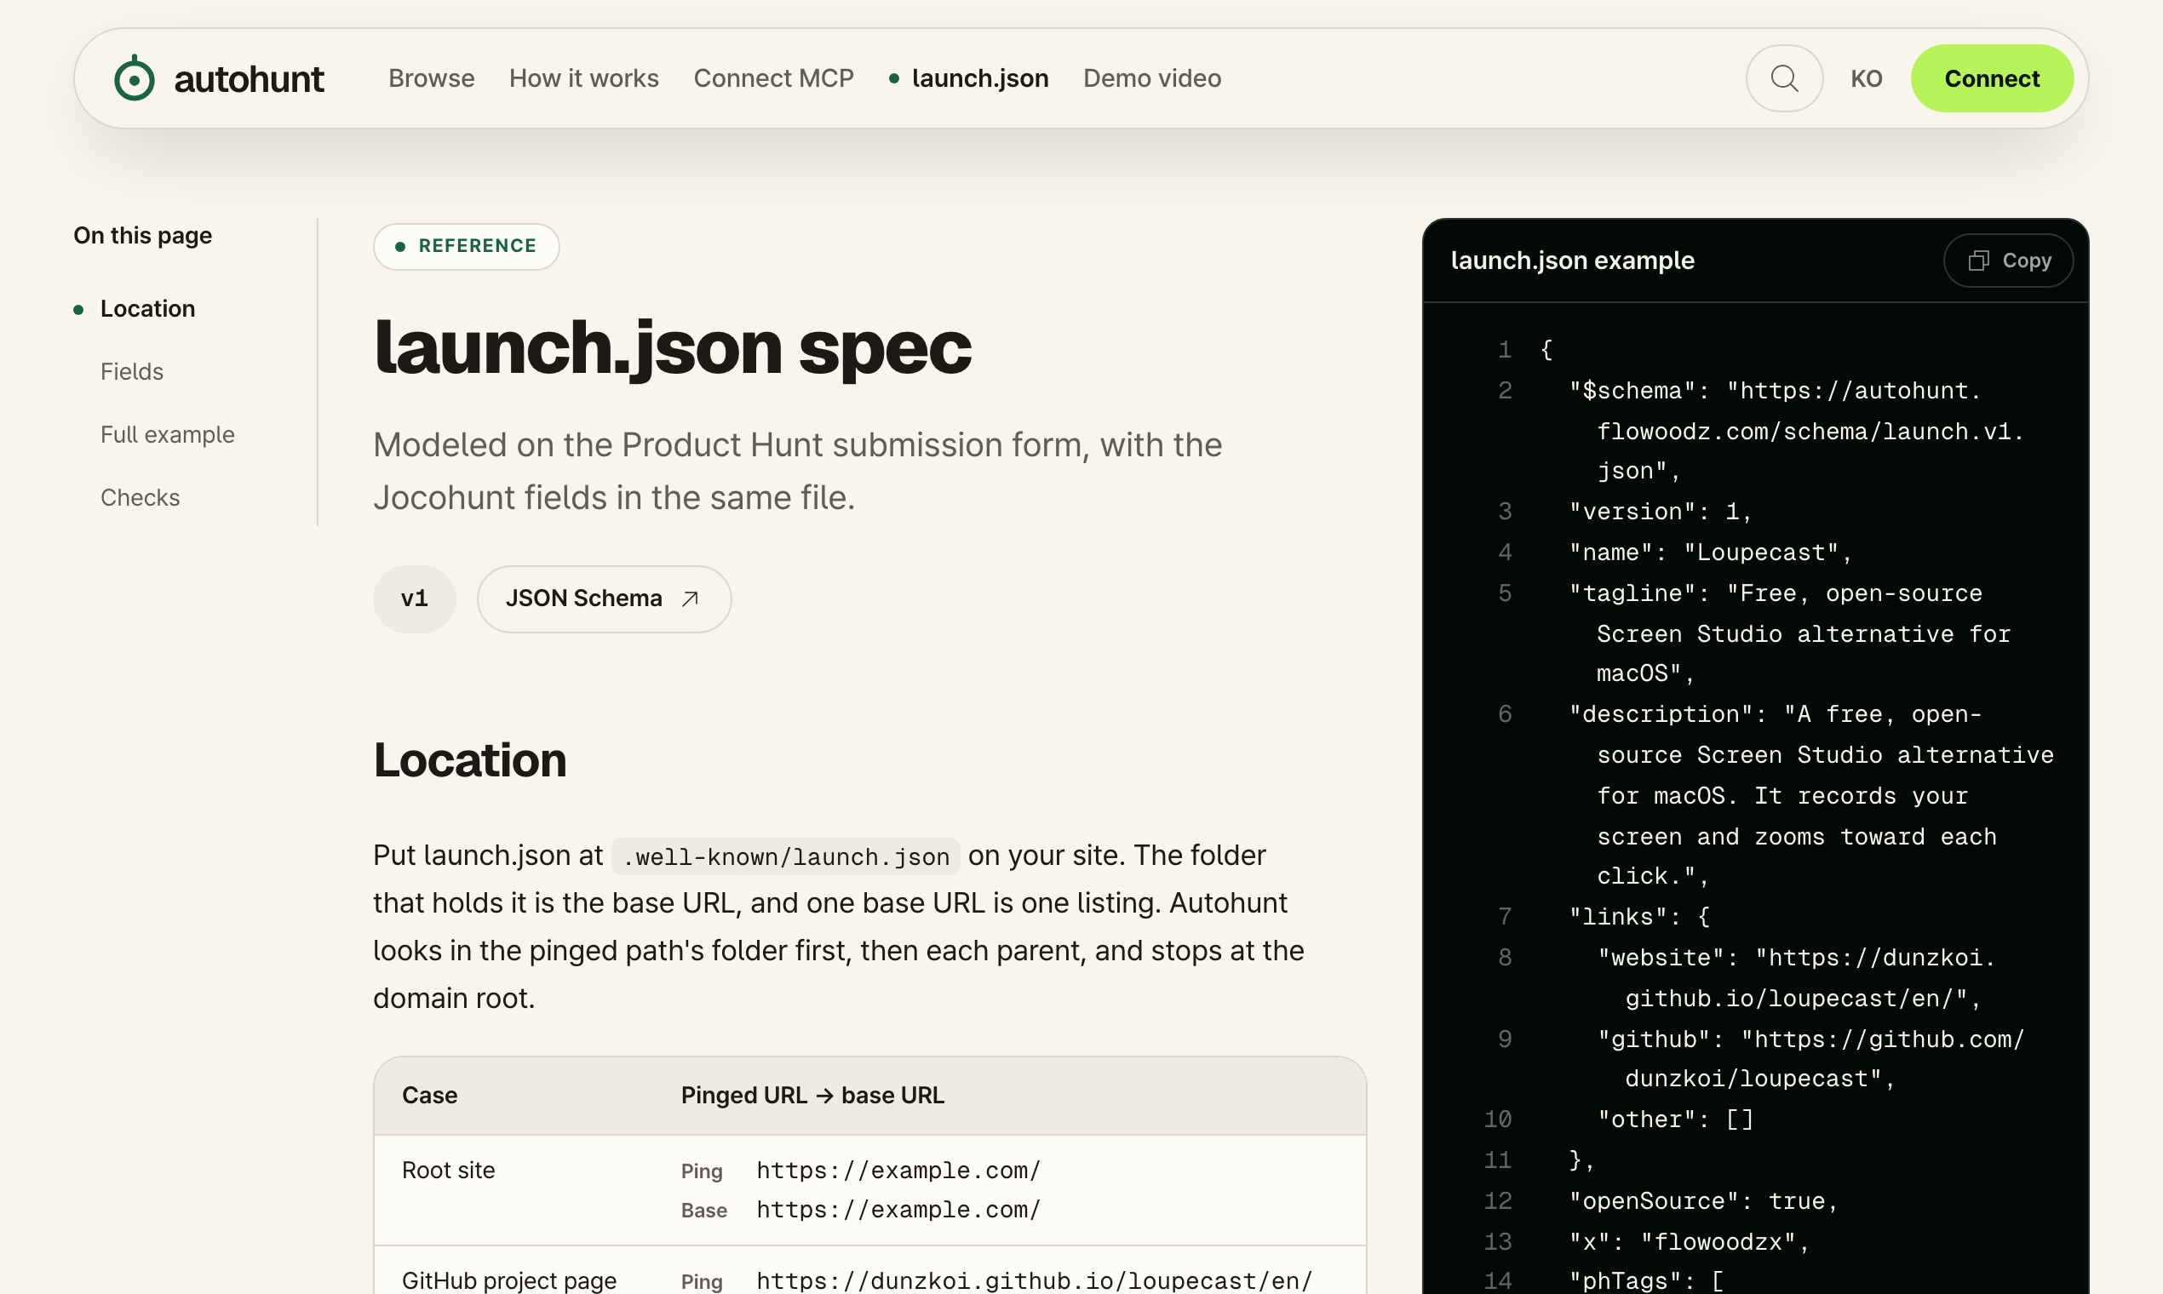Open the search magnifier button
This screenshot has height=1294, width=2163.
[x=1783, y=78]
